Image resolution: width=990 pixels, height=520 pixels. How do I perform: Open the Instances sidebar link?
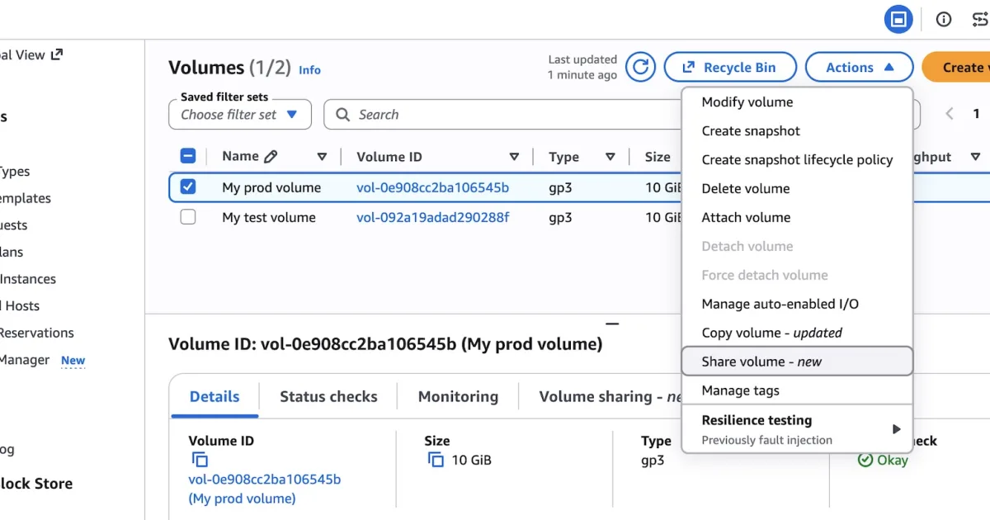[x=28, y=279]
